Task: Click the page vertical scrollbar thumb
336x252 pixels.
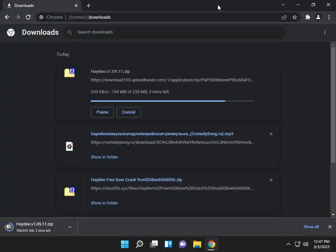Action: point(333,105)
